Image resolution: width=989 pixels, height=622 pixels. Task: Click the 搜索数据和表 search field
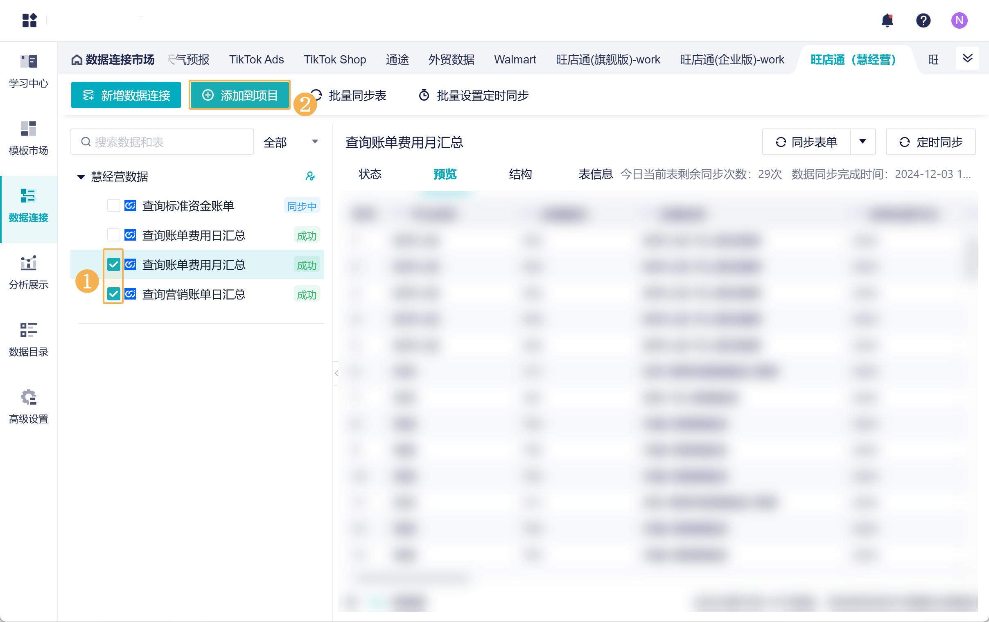click(x=162, y=142)
